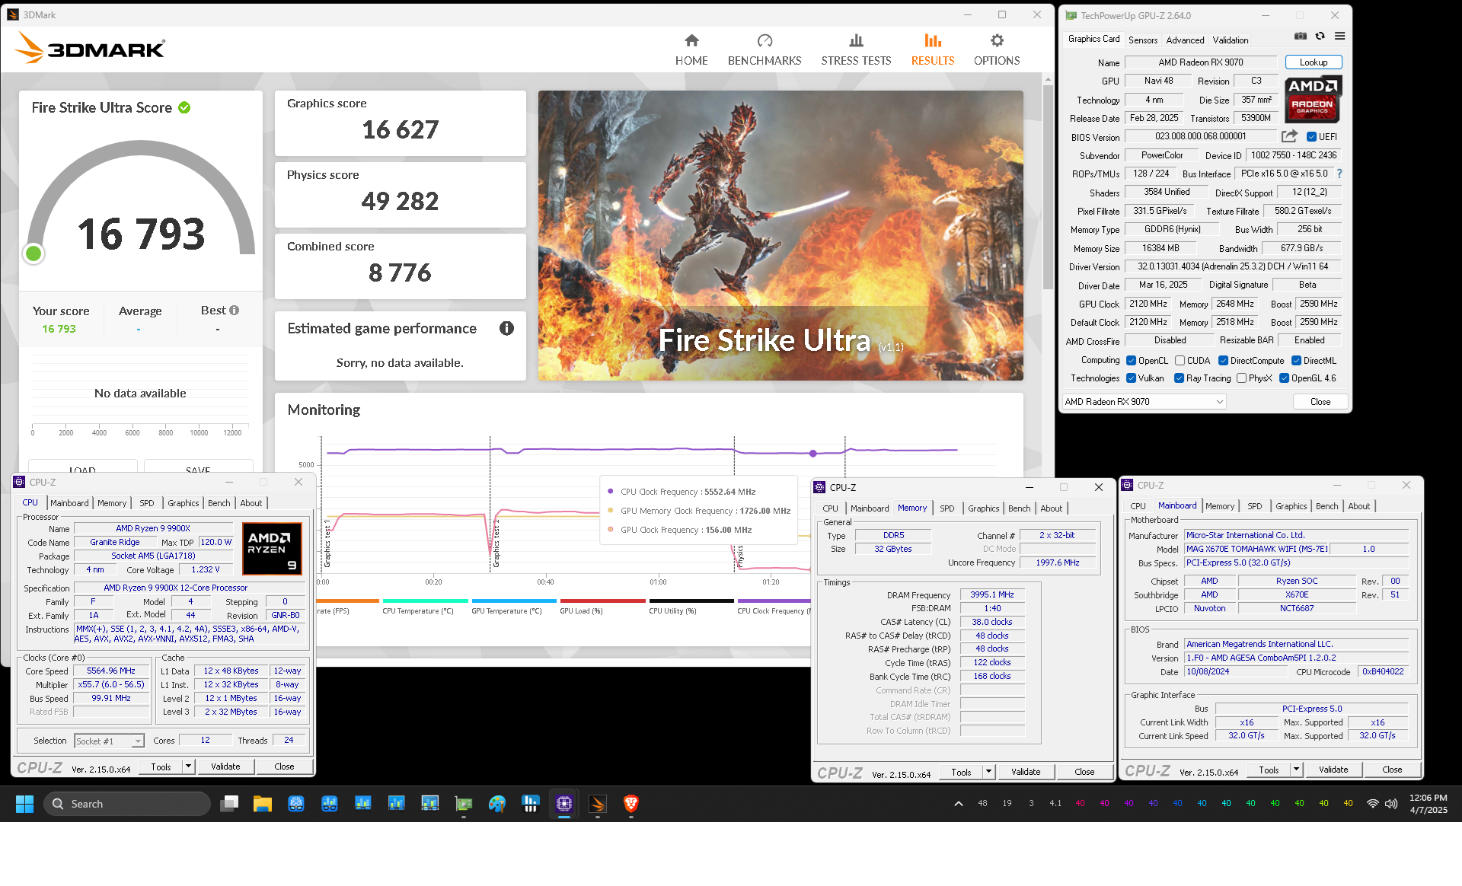The width and height of the screenshot is (1462, 886).
Task: Click the AMD Radeon Graphics logo in GPU-Z
Action: [x=1313, y=99]
